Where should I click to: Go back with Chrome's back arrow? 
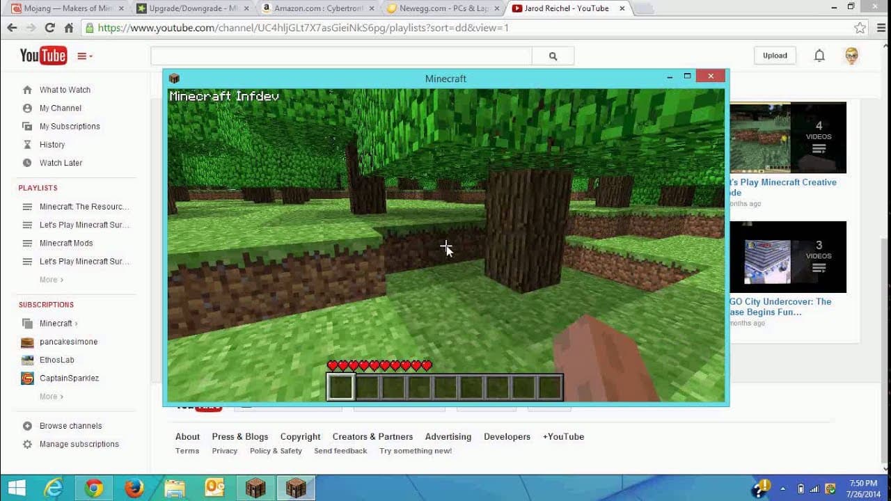click(12, 28)
